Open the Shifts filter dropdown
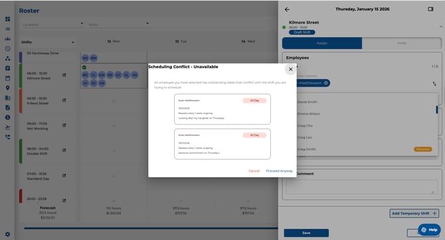The height and width of the screenshot is (240, 445). pyautogui.click(x=119, y=25)
